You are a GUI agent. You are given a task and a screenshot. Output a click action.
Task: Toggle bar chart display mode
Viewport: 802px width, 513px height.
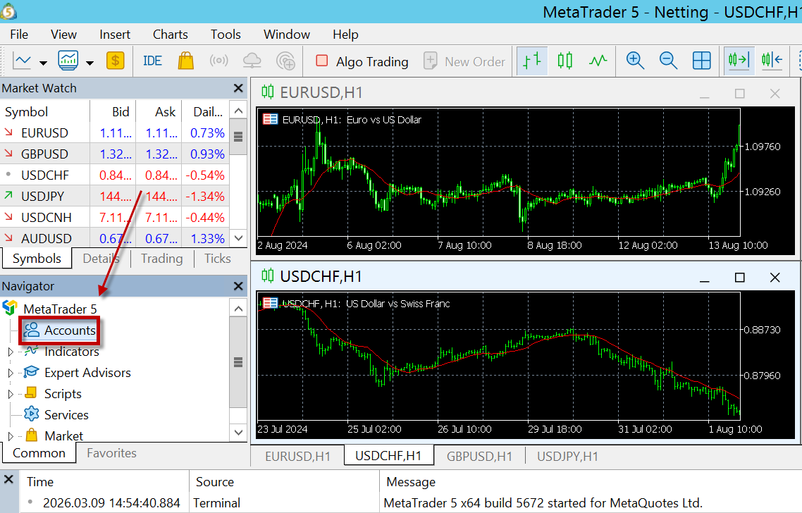coord(531,61)
